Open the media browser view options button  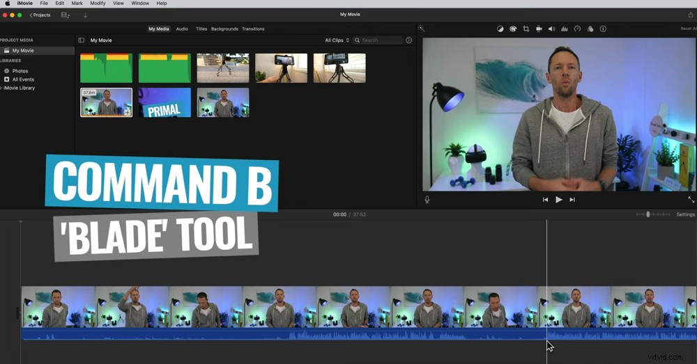coord(66,15)
